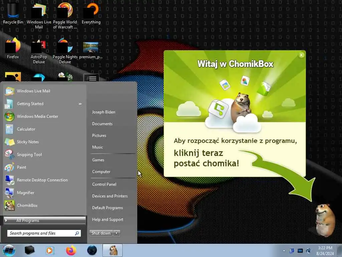Image resolution: width=342 pixels, height=257 pixels.
Task: Click the Calculator label in Start menu
Action: (26, 129)
